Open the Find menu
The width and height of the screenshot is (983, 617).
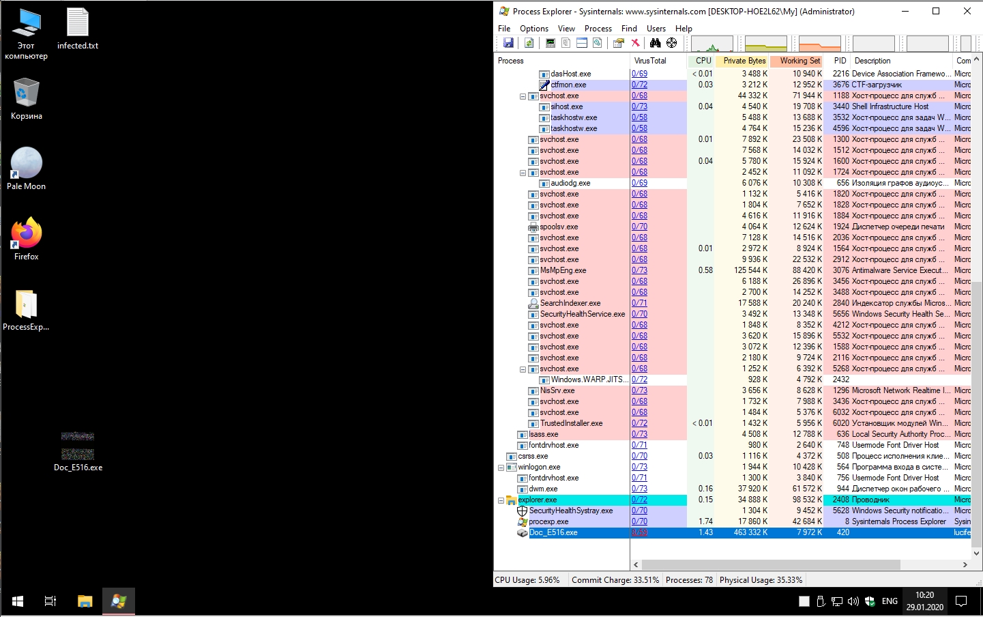click(629, 29)
